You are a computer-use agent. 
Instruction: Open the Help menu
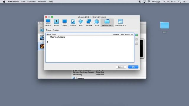pyautogui.click(x=50, y=2)
